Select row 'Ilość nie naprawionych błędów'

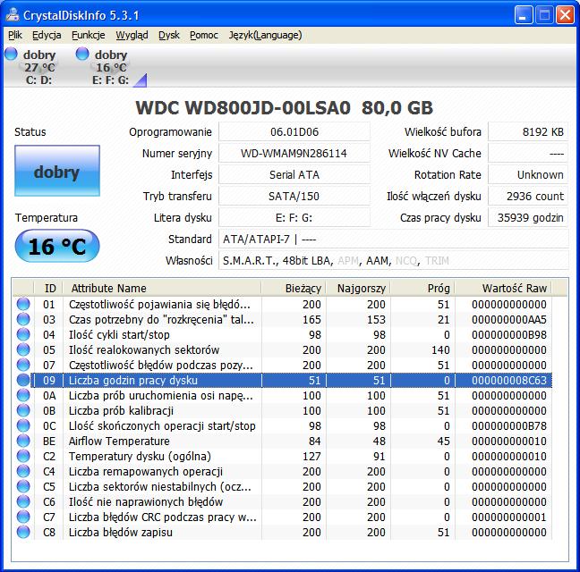[x=282, y=501]
